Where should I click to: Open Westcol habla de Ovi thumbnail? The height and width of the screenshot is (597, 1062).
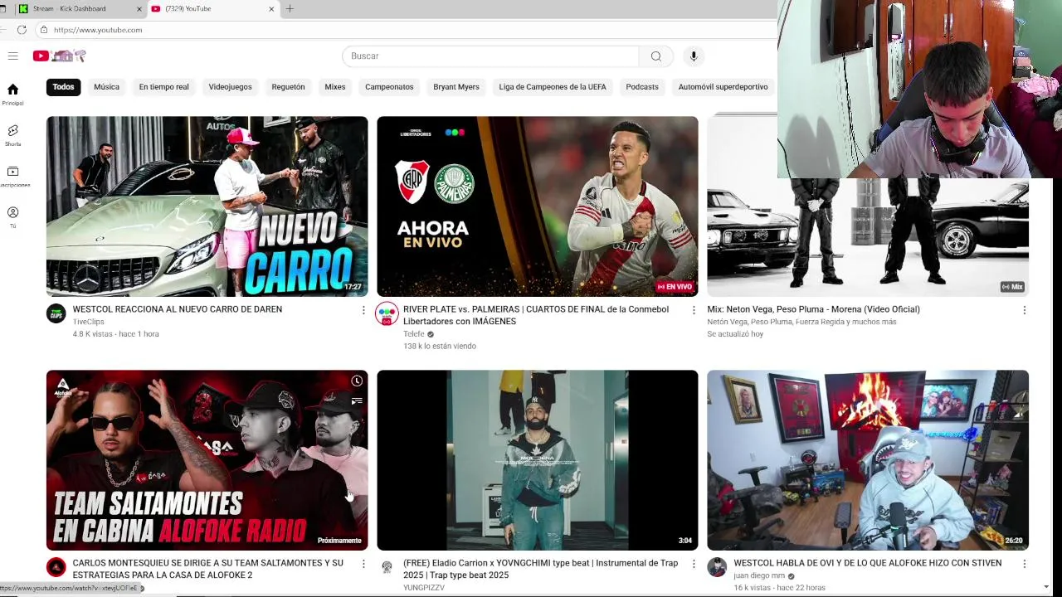(868, 460)
